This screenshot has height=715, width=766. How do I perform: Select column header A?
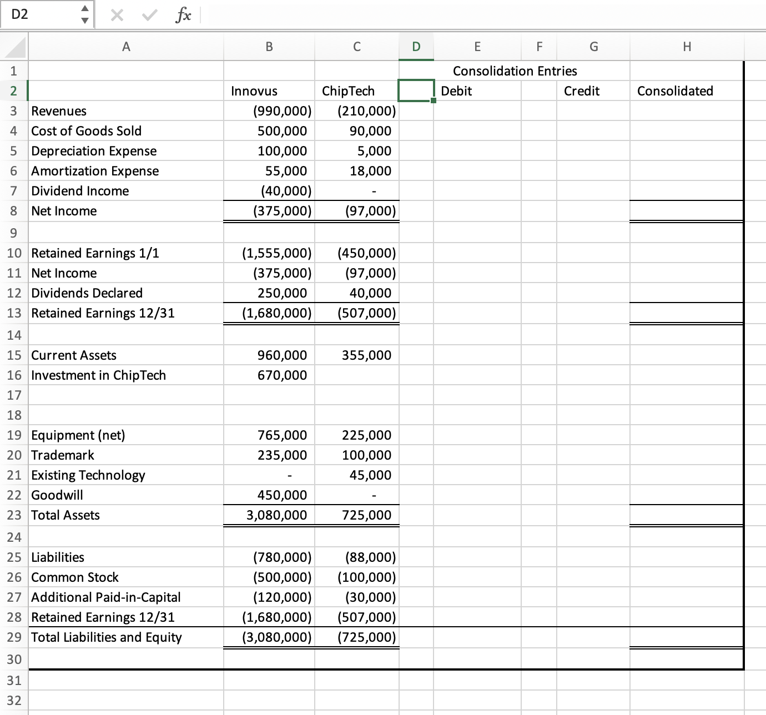tap(126, 47)
